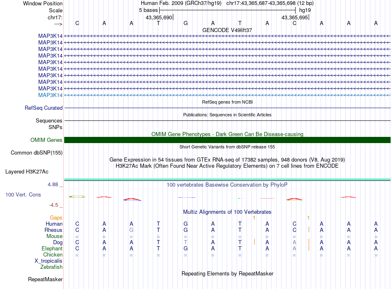Click the 100 Vert. Cons label
Screen dimensions: 391x289
23,194
